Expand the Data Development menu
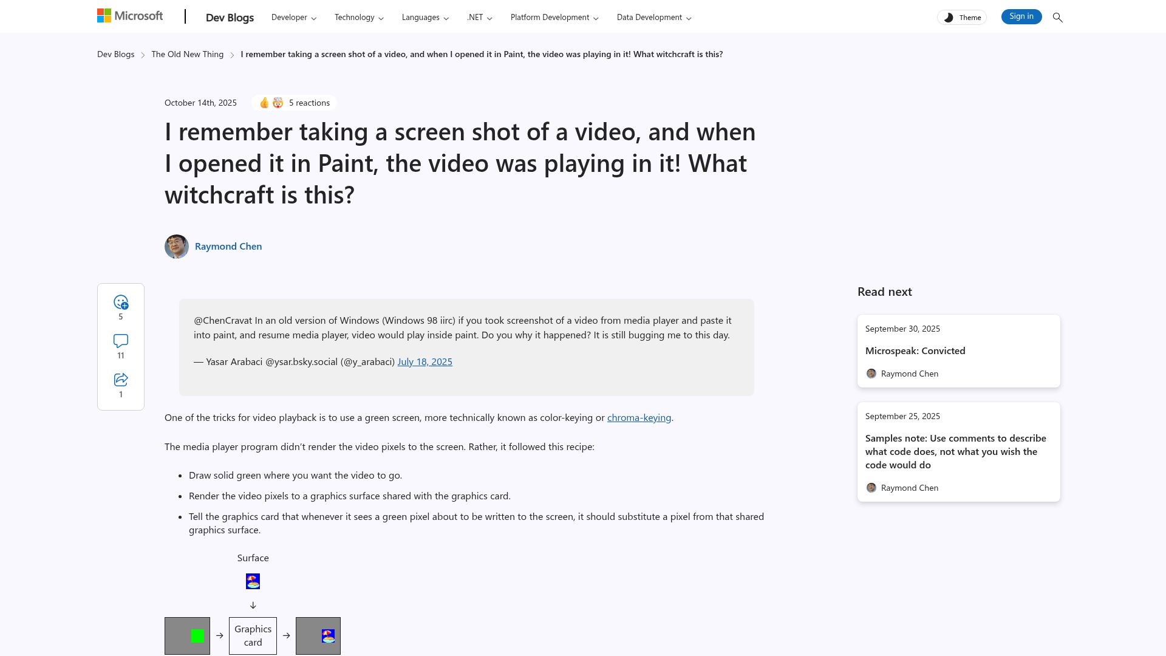 click(x=654, y=18)
